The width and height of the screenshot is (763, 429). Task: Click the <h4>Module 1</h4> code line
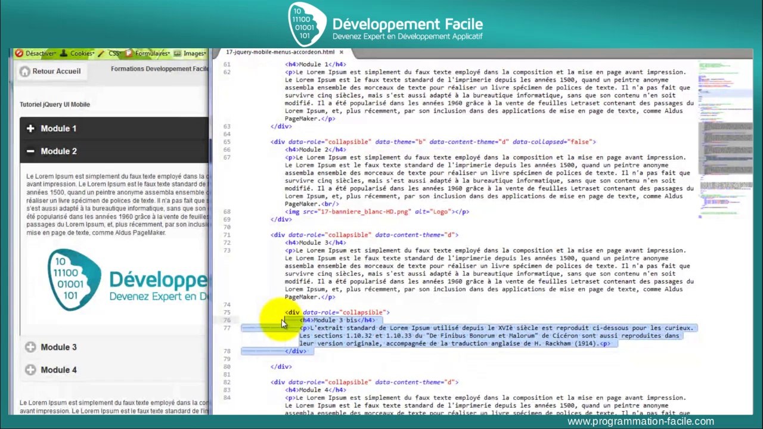pyautogui.click(x=315, y=64)
